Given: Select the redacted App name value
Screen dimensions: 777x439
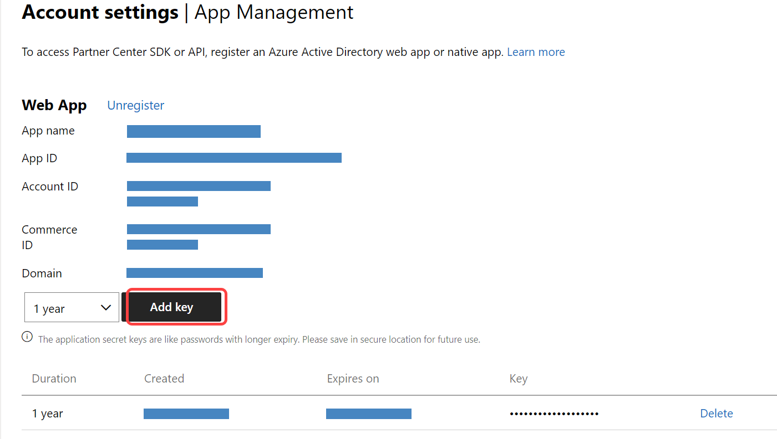Looking at the screenshot, I should pyautogui.click(x=194, y=131).
